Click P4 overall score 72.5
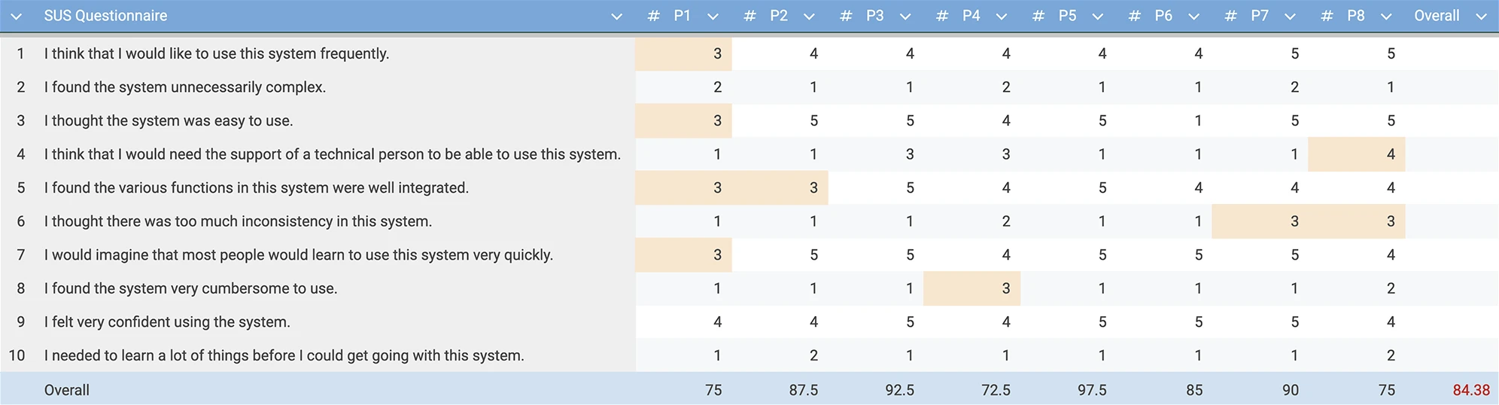Image resolution: width=1499 pixels, height=405 pixels. point(996,390)
